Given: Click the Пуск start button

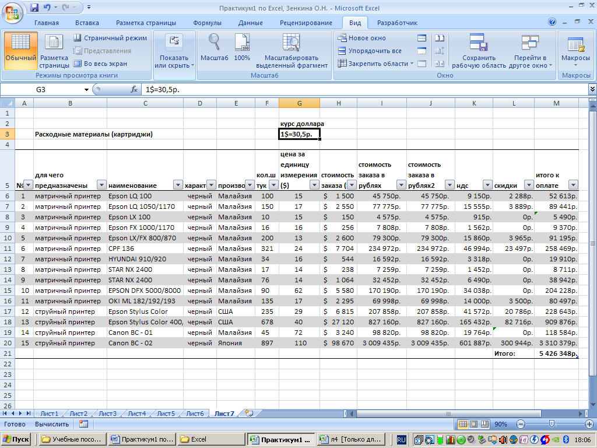Looking at the screenshot, I should pyautogui.click(x=16, y=439).
